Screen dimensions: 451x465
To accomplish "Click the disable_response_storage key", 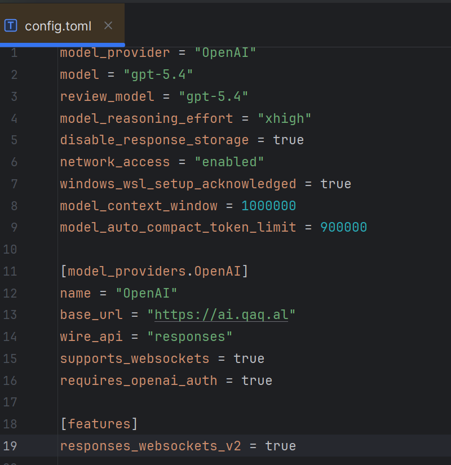I will [154, 140].
